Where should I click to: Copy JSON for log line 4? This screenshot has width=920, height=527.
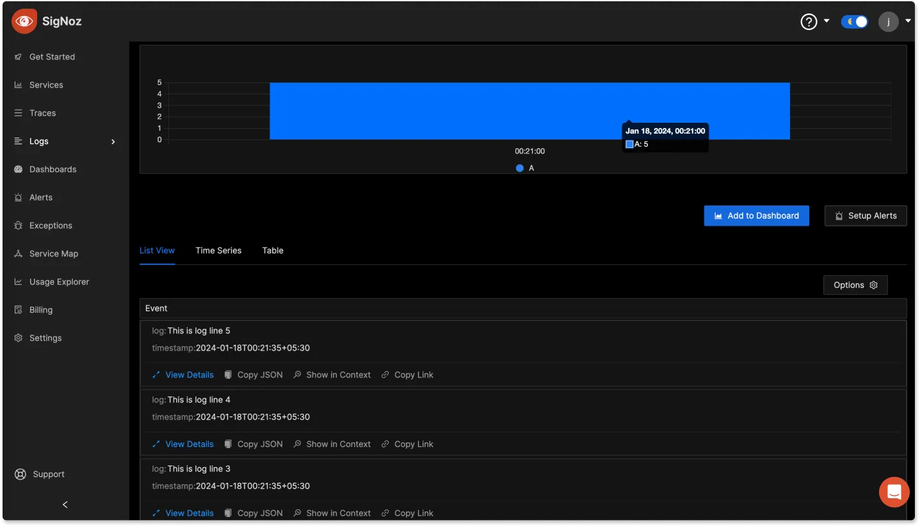(x=254, y=444)
